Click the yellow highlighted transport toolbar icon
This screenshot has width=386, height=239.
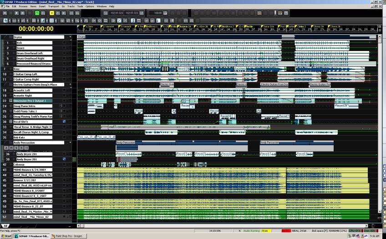pos(52,13)
